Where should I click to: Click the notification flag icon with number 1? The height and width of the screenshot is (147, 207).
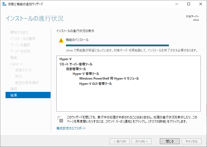tap(60, 119)
